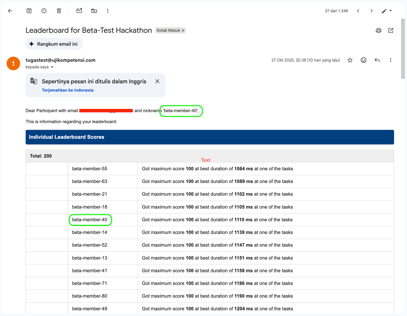Open email in a new window
The height and width of the screenshot is (316, 407).
click(391, 30)
